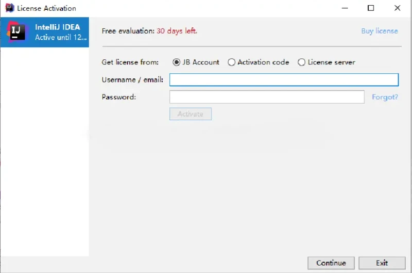Image resolution: width=412 pixels, height=273 pixels.
Task: Follow the Buy license link
Action: pos(380,31)
